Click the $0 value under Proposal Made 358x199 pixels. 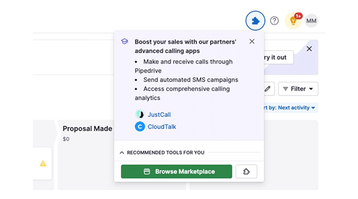tap(66, 139)
